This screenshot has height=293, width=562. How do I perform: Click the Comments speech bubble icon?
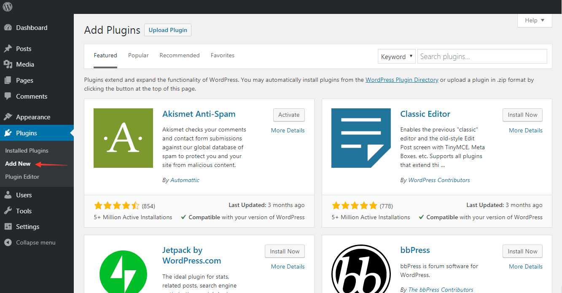click(8, 96)
